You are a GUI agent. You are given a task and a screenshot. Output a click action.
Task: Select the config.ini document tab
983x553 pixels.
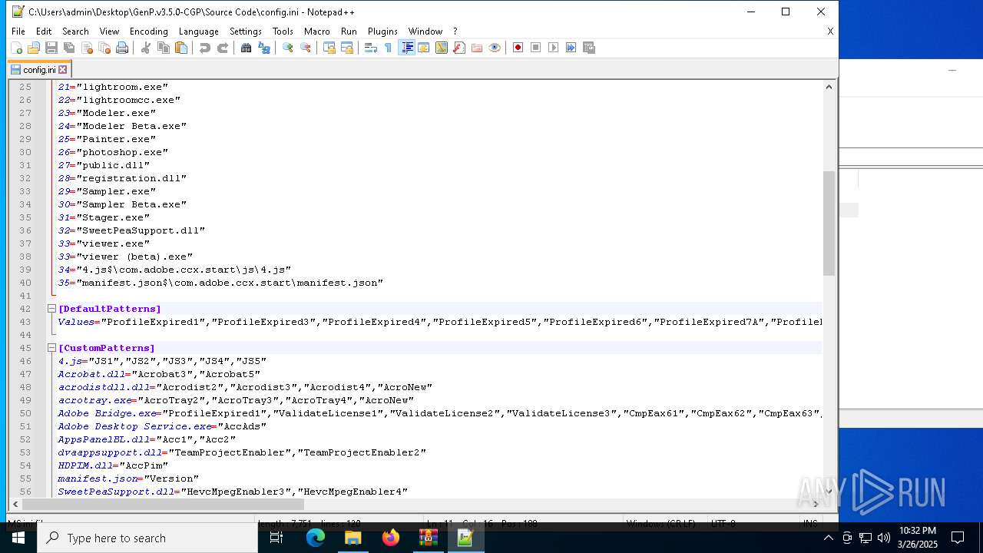point(39,70)
